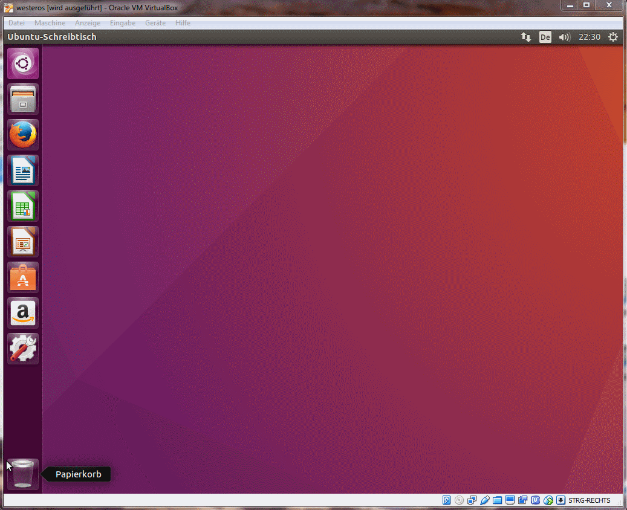Click the host key arrow icon

(560, 500)
